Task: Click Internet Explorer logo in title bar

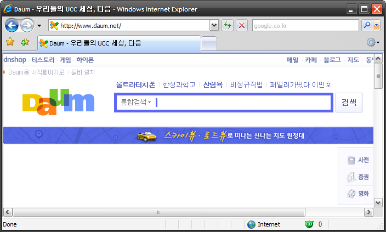Action: coord(8,9)
